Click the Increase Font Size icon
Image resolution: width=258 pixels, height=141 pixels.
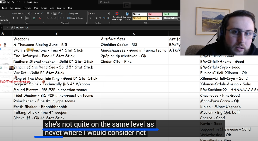point(38,13)
